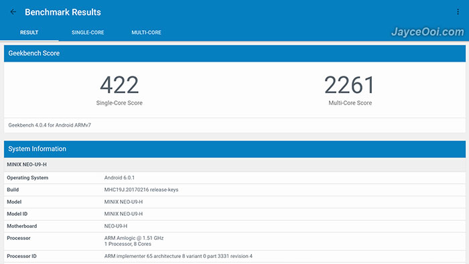Click the Operating System label

[x=27, y=178]
